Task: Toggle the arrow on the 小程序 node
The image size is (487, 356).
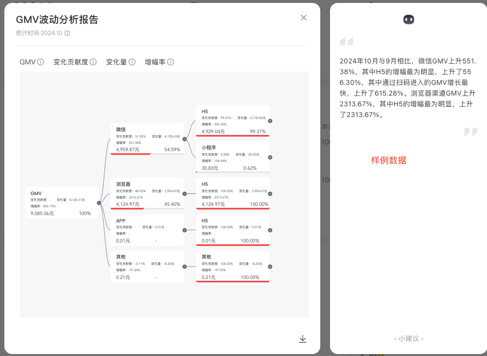Action: [x=269, y=157]
